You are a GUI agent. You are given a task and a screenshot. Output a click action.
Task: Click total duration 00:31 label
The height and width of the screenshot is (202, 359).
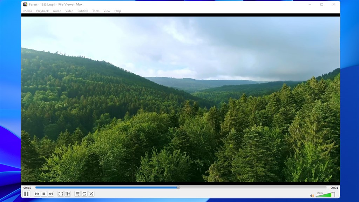pyautogui.click(x=334, y=188)
